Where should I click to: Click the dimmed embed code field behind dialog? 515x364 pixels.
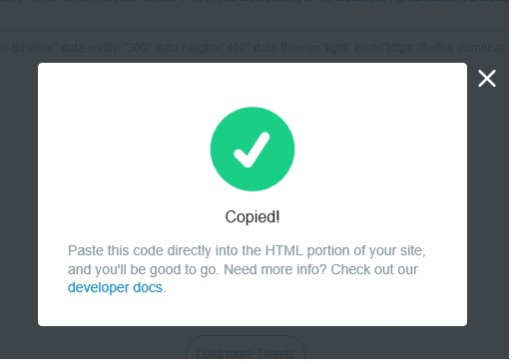[x=253, y=48]
